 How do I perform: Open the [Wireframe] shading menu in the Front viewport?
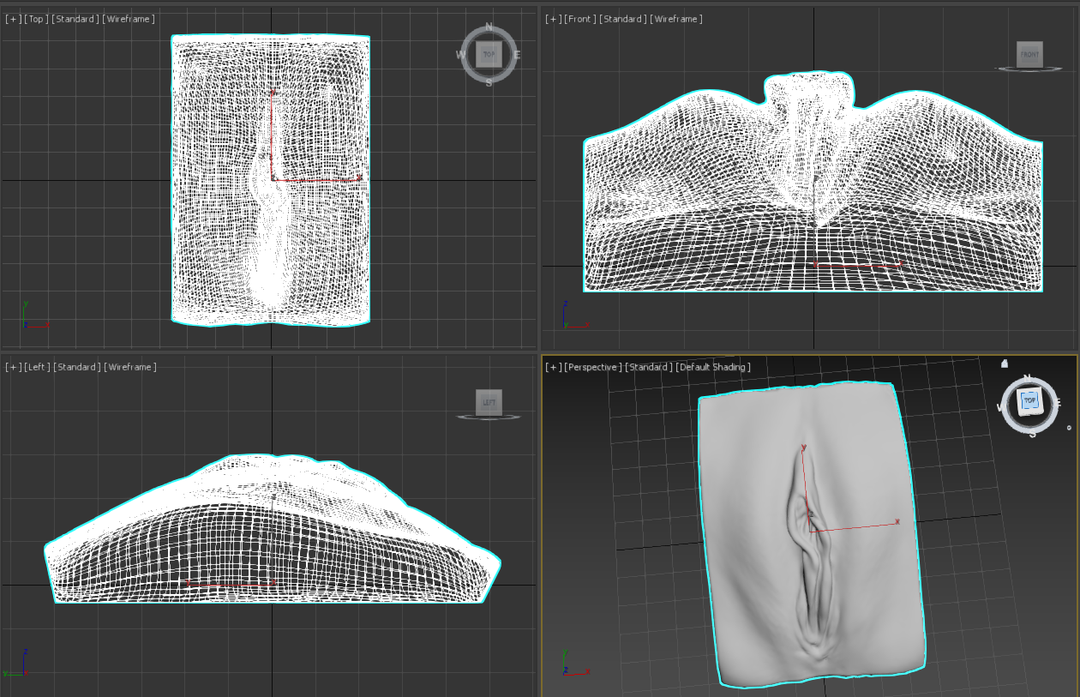[677, 18]
